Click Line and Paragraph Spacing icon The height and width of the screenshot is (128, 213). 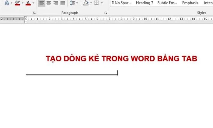point(72,3)
